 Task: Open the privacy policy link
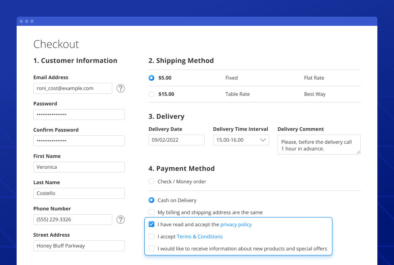236,224
